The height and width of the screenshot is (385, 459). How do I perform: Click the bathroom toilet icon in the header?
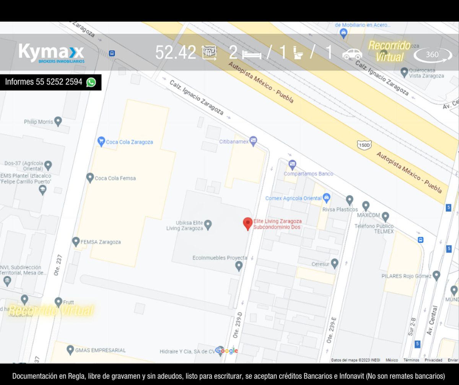pyautogui.click(x=298, y=52)
